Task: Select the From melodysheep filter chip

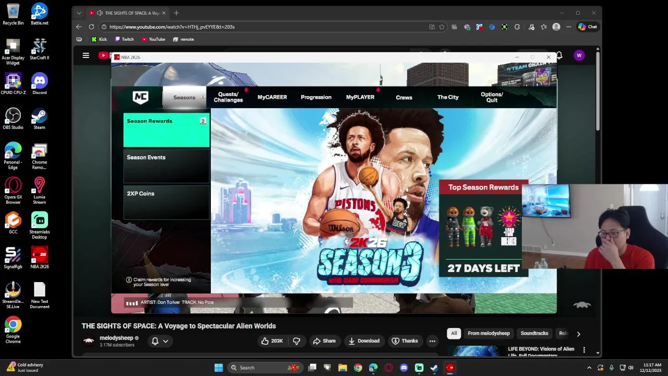Action: (x=489, y=333)
